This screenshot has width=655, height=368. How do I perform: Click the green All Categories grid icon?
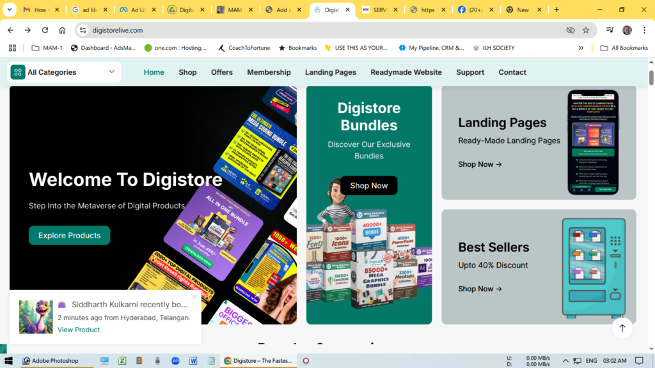coord(17,72)
